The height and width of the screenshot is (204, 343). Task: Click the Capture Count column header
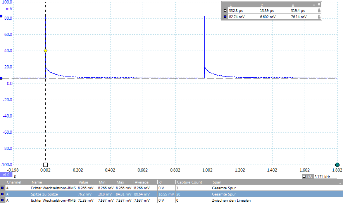click(190, 182)
